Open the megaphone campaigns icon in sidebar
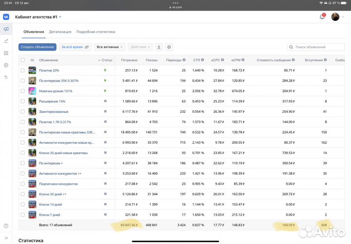 [x=6, y=29]
